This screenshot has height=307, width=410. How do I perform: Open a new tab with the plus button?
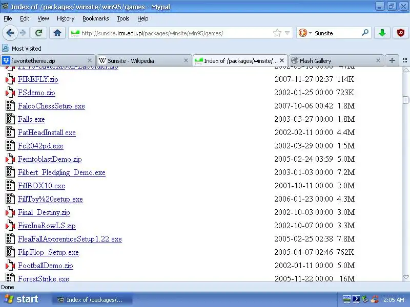click(x=392, y=60)
